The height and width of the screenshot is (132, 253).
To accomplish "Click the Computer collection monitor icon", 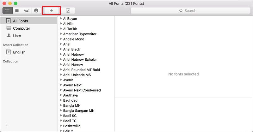I will tap(9, 28).
